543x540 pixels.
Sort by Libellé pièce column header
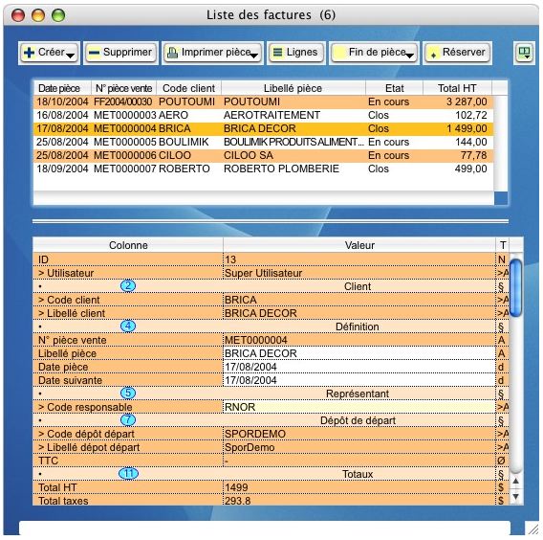click(293, 88)
